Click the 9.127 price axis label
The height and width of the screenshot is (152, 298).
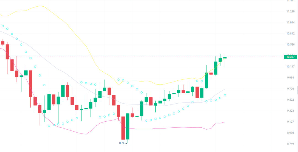pos(291,122)
